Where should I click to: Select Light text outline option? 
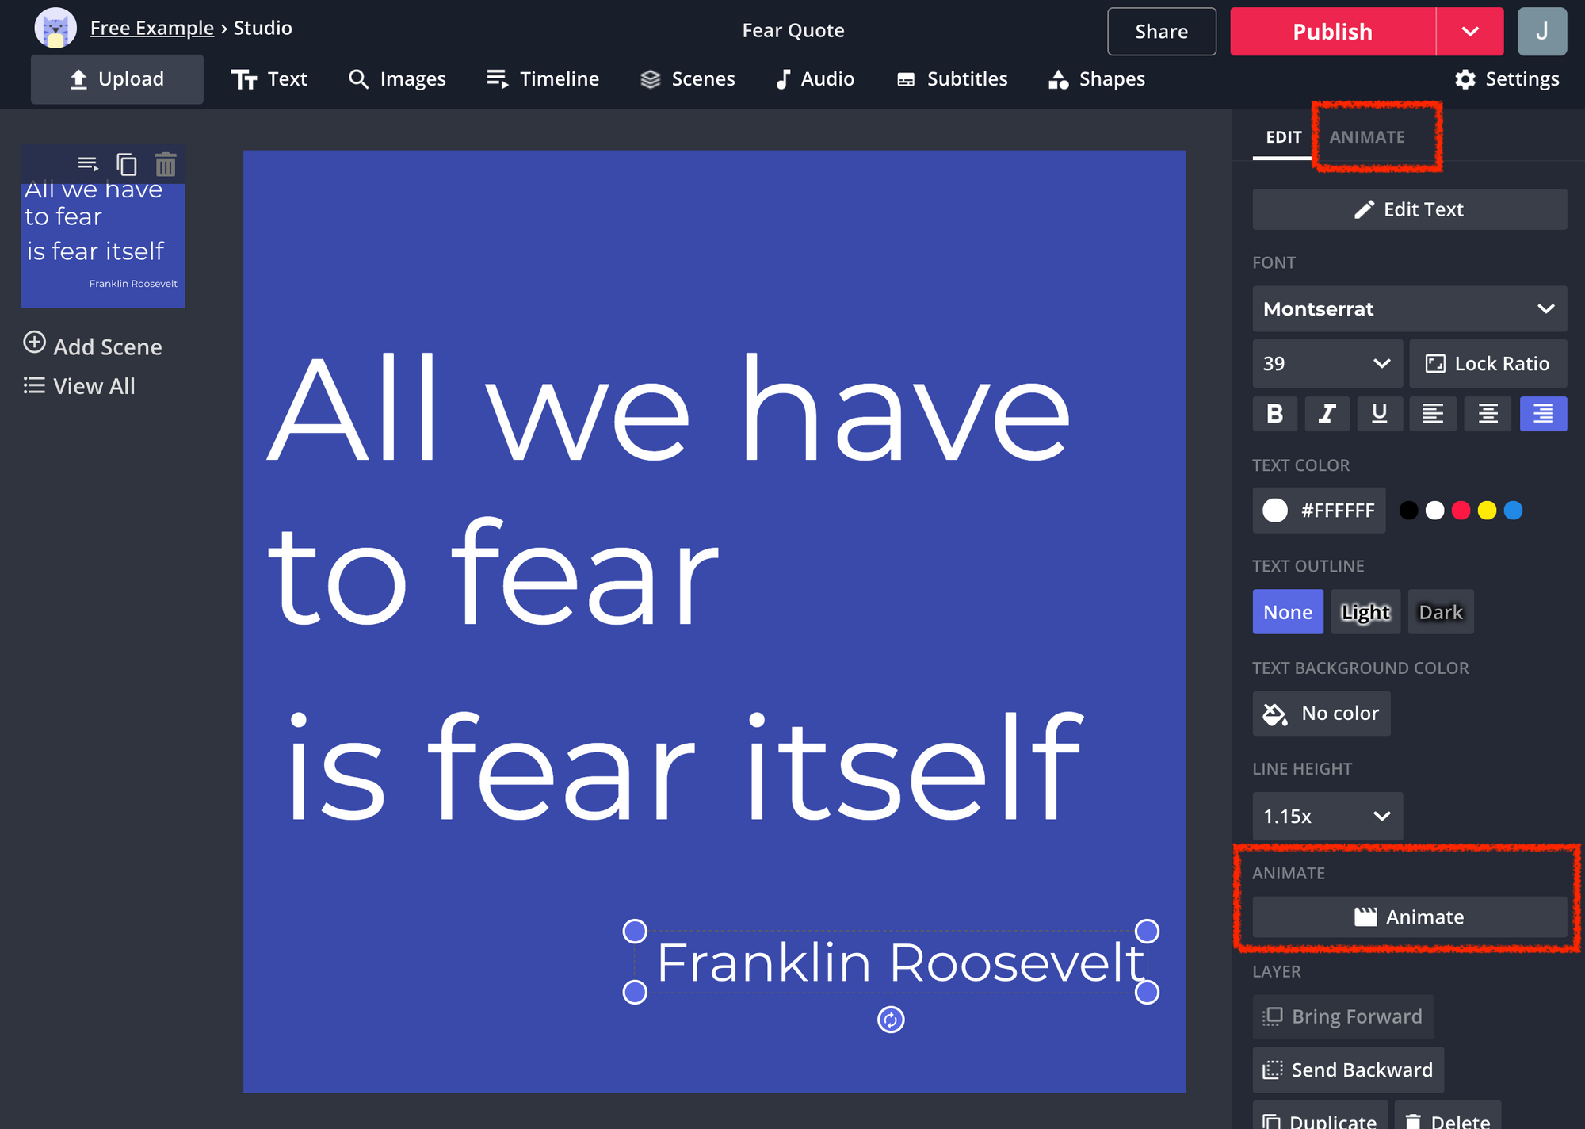tap(1365, 612)
